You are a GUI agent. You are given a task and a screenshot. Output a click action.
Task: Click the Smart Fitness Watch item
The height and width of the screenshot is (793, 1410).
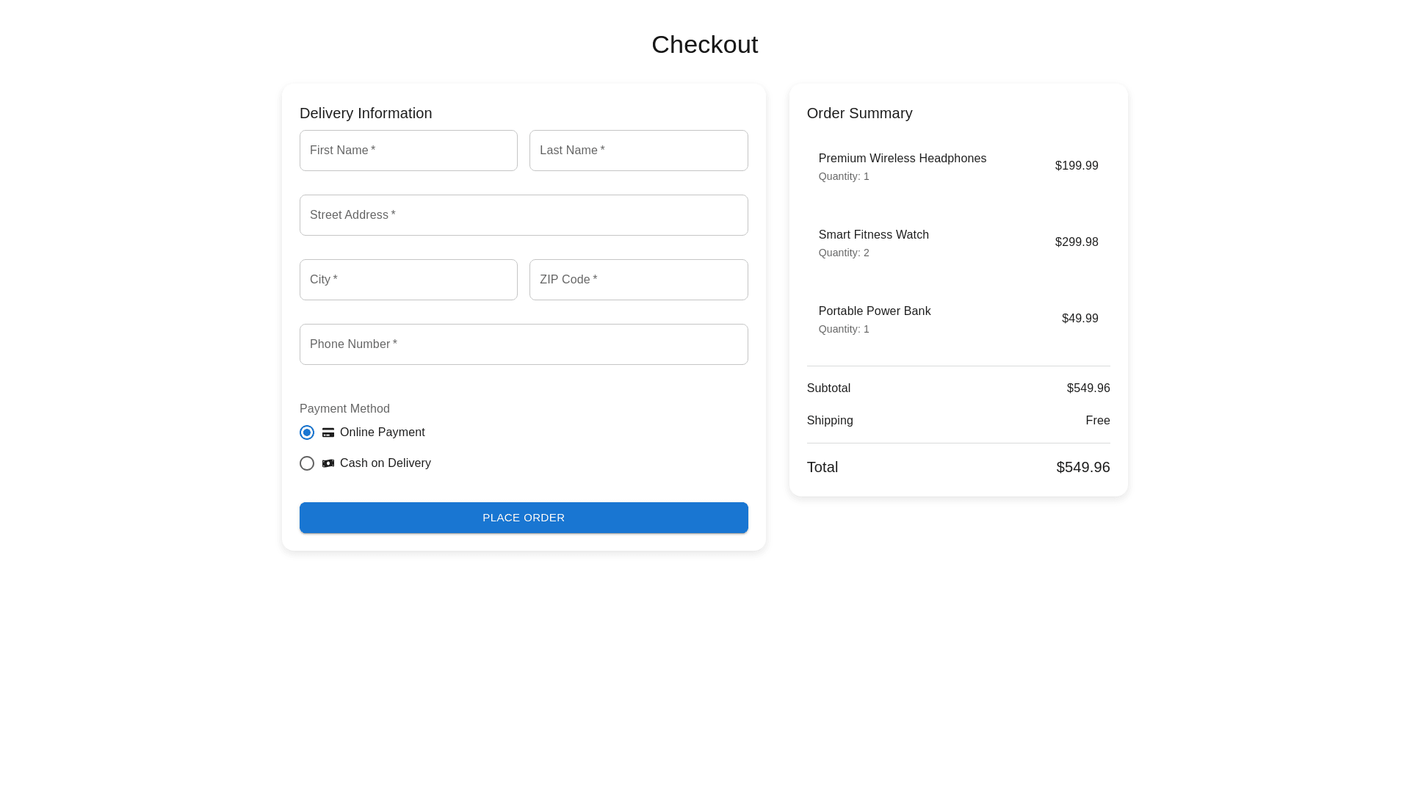click(x=873, y=235)
